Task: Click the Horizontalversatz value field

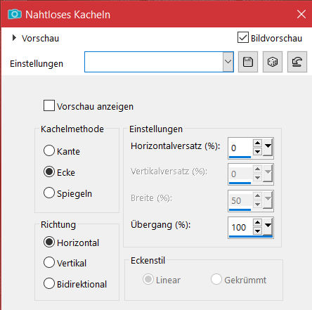Action: [240, 148]
